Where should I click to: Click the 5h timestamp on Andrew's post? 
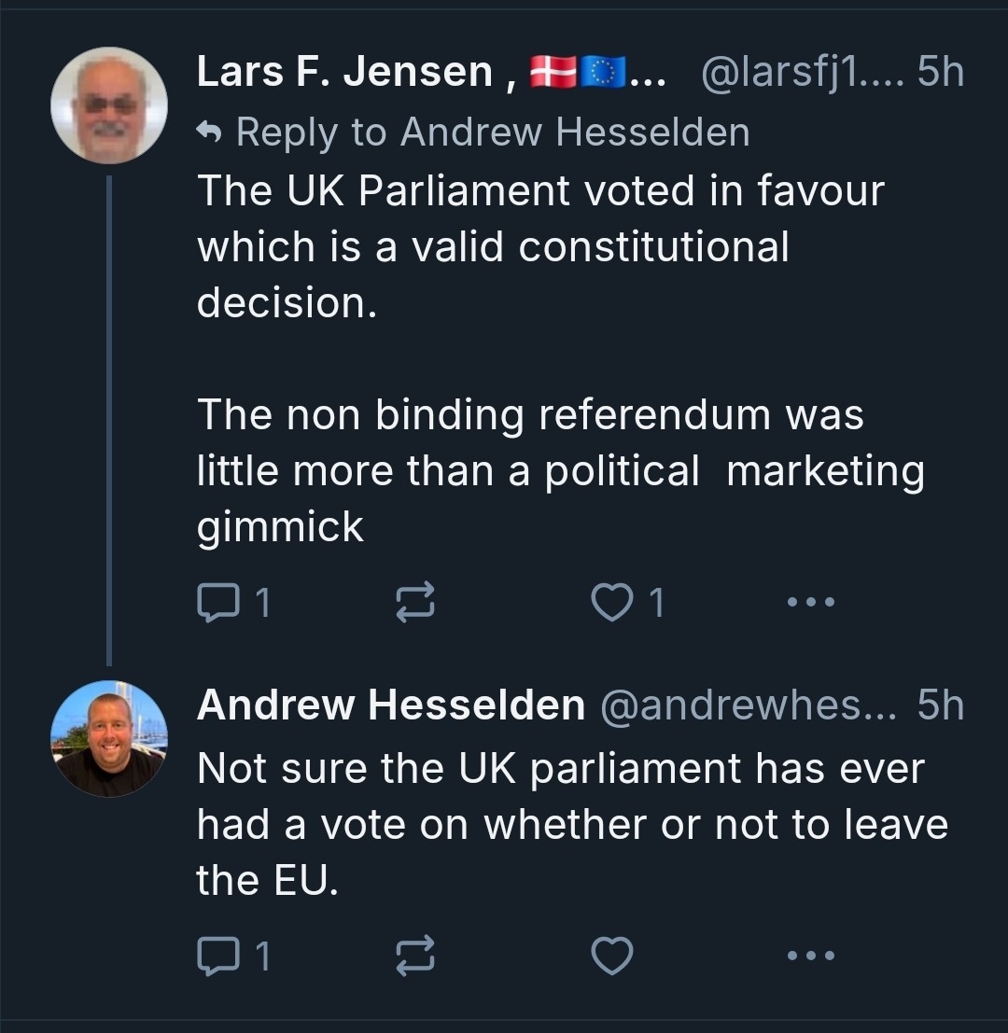939,705
